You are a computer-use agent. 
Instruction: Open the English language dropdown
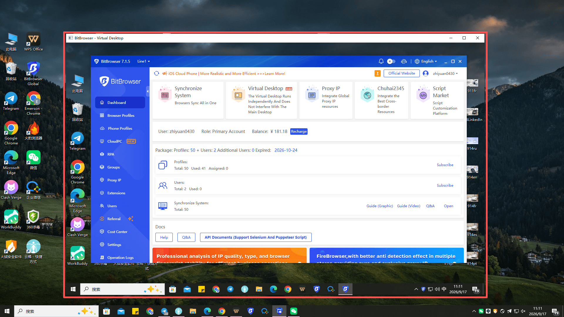pyautogui.click(x=426, y=61)
